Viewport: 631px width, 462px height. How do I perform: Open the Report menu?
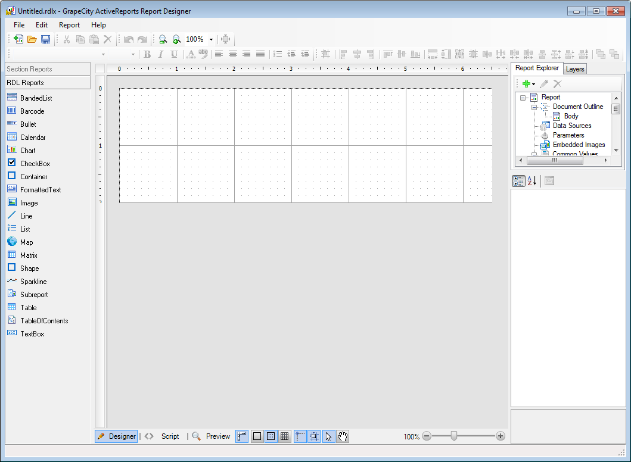(x=69, y=25)
